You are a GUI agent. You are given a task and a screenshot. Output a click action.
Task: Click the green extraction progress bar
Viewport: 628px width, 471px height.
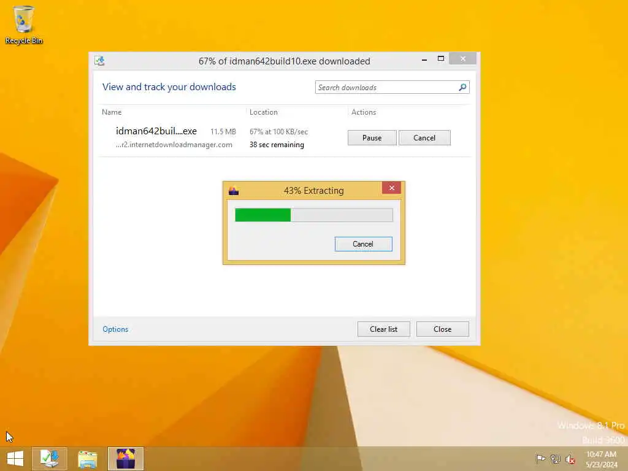(x=313, y=215)
